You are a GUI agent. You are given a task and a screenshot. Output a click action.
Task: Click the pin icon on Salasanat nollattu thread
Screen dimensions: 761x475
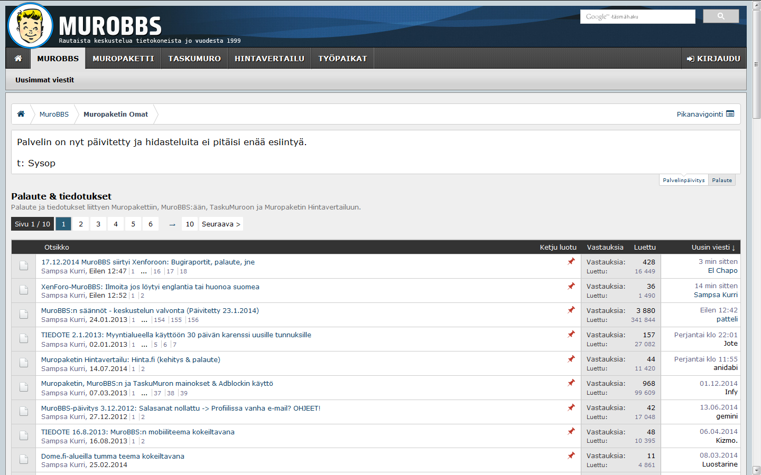(x=571, y=407)
